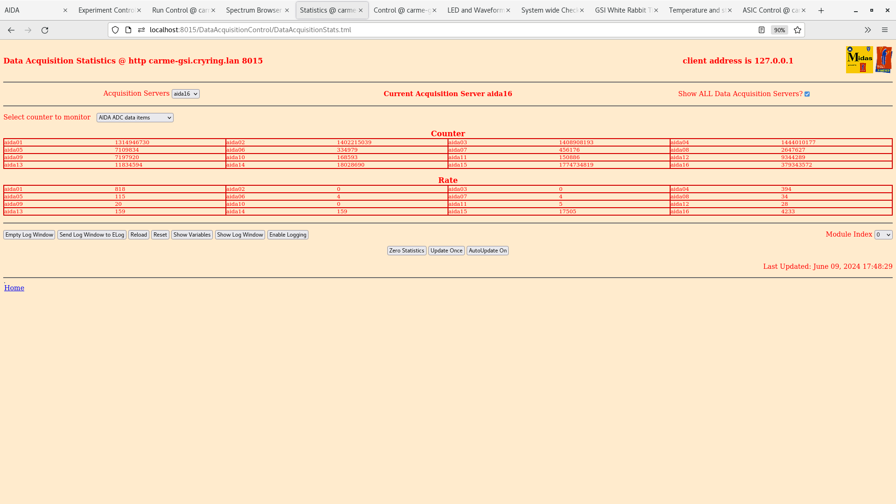The width and height of the screenshot is (896, 504).
Task: Click the Update Once button
Action: (446, 251)
